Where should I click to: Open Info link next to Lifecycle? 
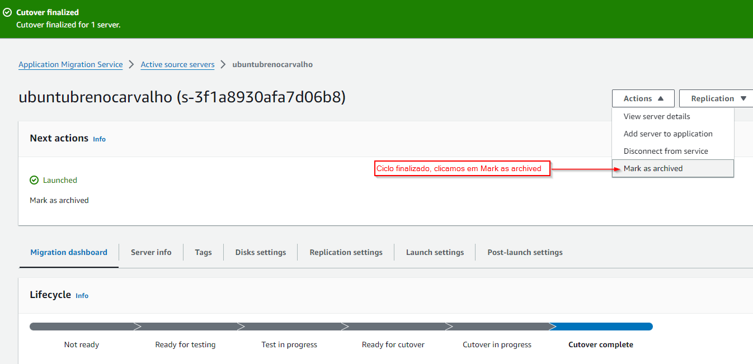82,295
